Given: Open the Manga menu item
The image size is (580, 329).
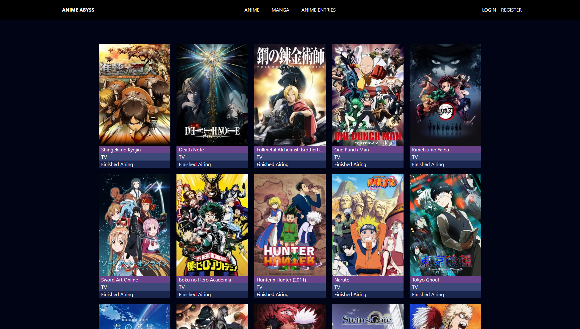Looking at the screenshot, I should coord(280,10).
